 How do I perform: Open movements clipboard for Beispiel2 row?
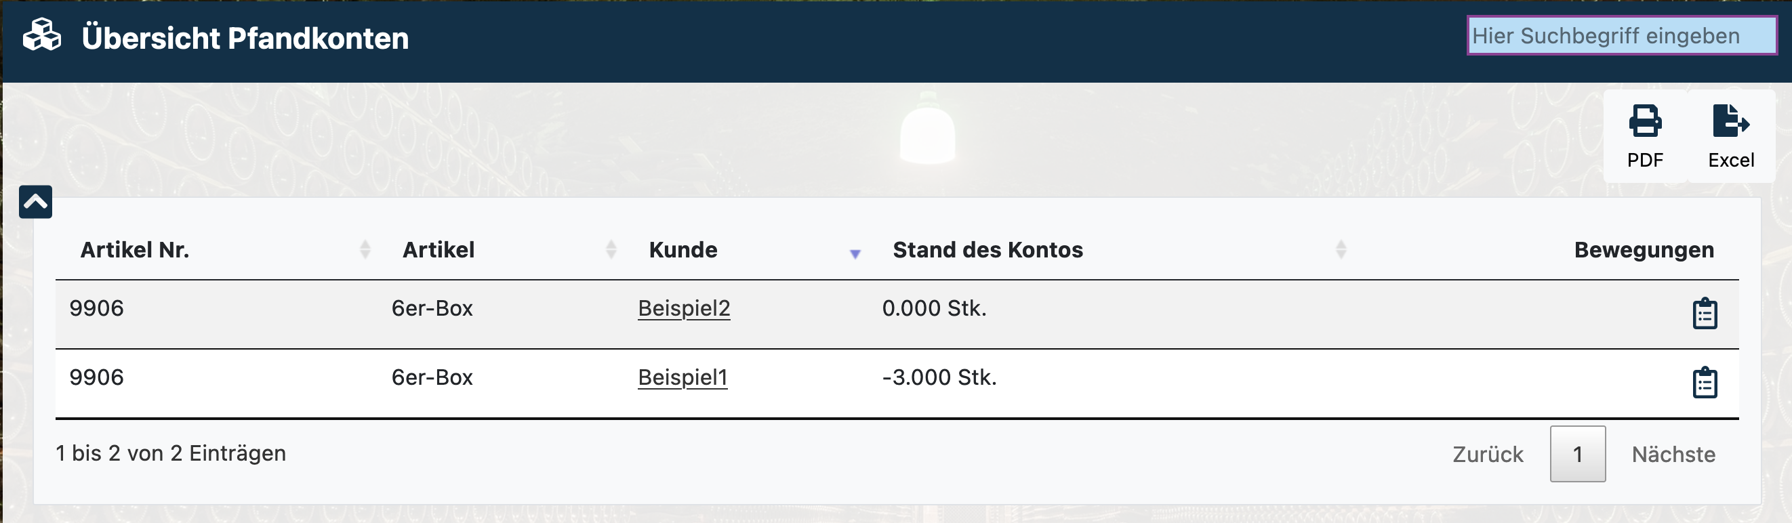(x=1705, y=314)
